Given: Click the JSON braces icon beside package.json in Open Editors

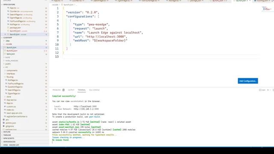Looking at the screenshot, I should pyautogui.click(x=8, y=27).
